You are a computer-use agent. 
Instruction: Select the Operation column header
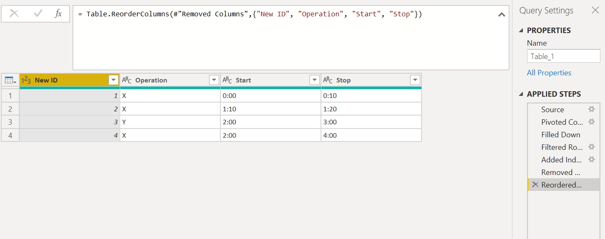170,80
